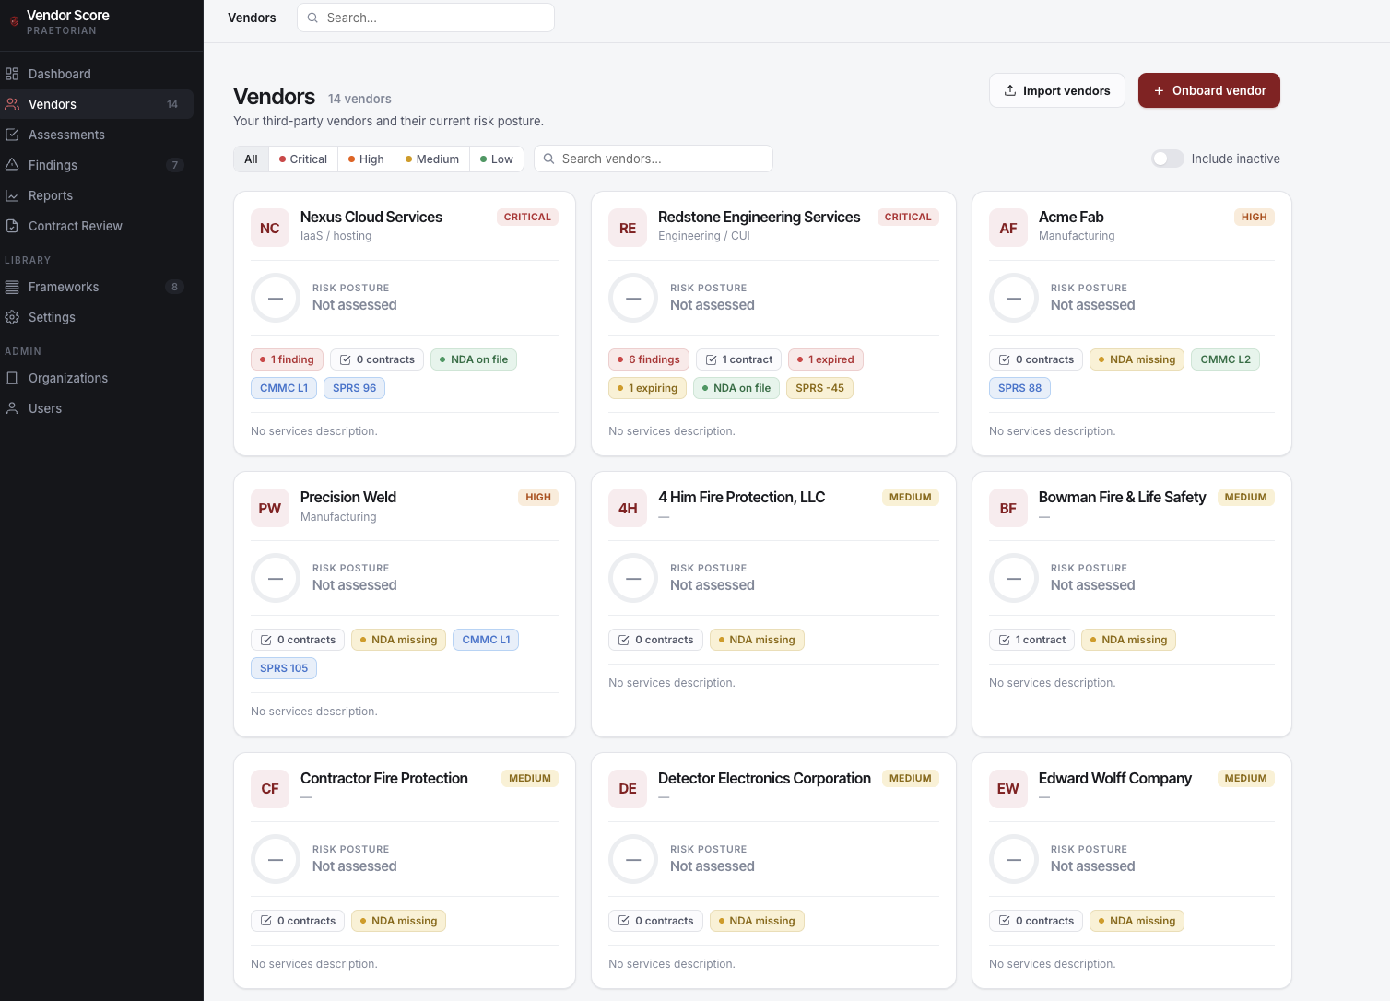The height and width of the screenshot is (1001, 1390).
Task: Click the Onboard vendor button
Action: [x=1209, y=90]
